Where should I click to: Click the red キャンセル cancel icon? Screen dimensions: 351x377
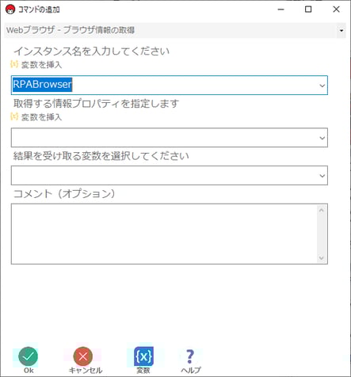83,356
